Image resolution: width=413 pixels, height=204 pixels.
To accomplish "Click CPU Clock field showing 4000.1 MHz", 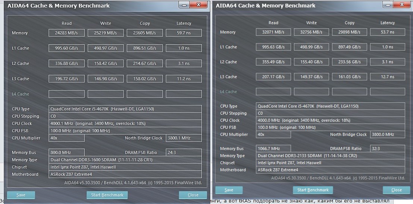I will (x=125, y=124).
